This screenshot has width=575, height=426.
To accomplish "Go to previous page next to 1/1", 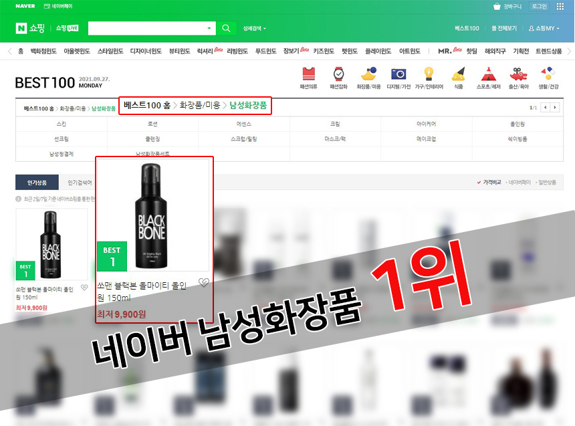I will 546,108.
